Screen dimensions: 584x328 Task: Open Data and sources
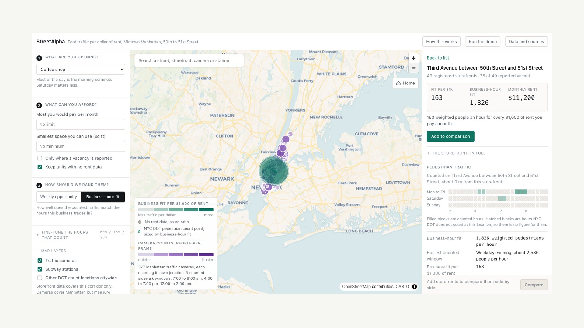[x=526, y=42]
